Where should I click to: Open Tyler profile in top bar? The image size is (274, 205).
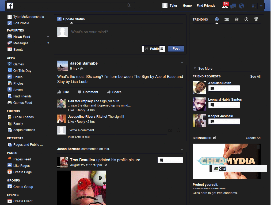click(170, 6)
